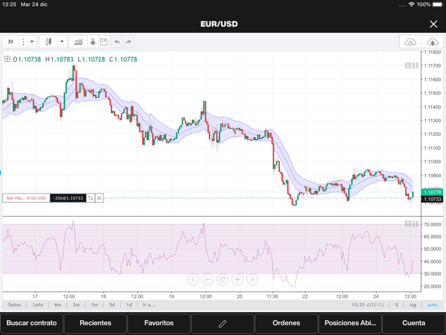The height and width of the screenshot is (335, 446).
Task: Zoom in chart with plus button
Action: 237,279
